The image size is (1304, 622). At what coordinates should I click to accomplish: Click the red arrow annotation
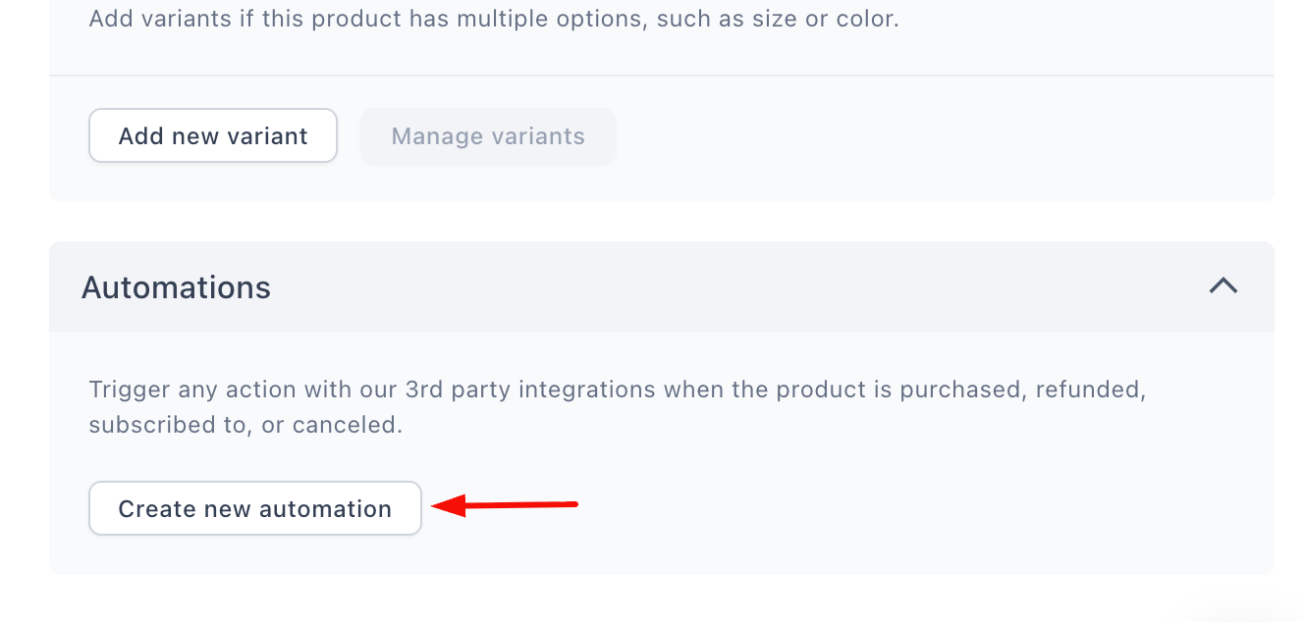pyautogui.click(x=505, y=506)
